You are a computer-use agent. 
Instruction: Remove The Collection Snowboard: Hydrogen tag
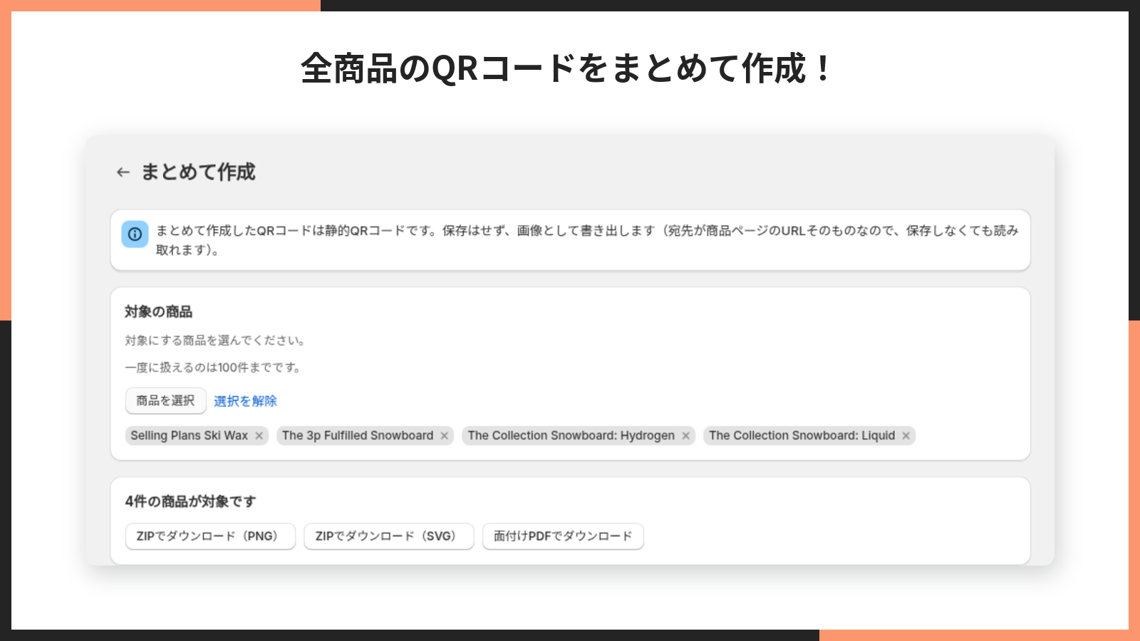point(686,436)
